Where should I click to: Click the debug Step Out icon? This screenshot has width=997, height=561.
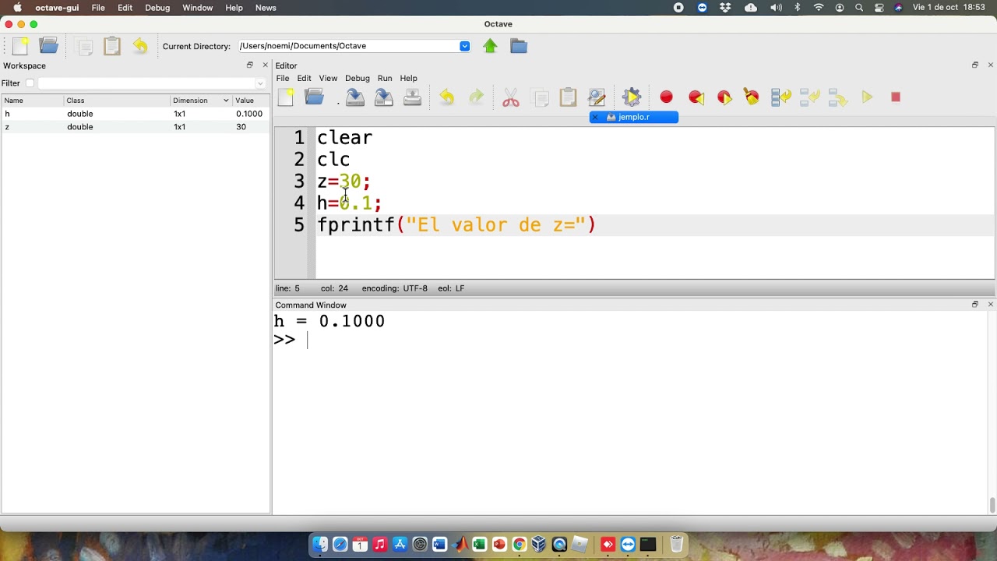point(837,97)
